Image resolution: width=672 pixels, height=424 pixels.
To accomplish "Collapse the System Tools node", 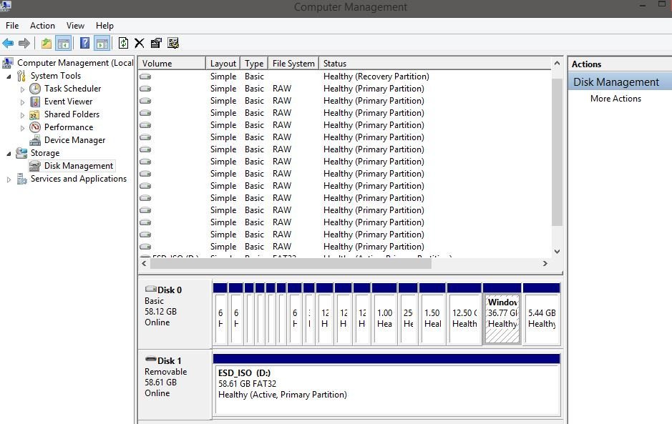I will [x=9, y=77].
